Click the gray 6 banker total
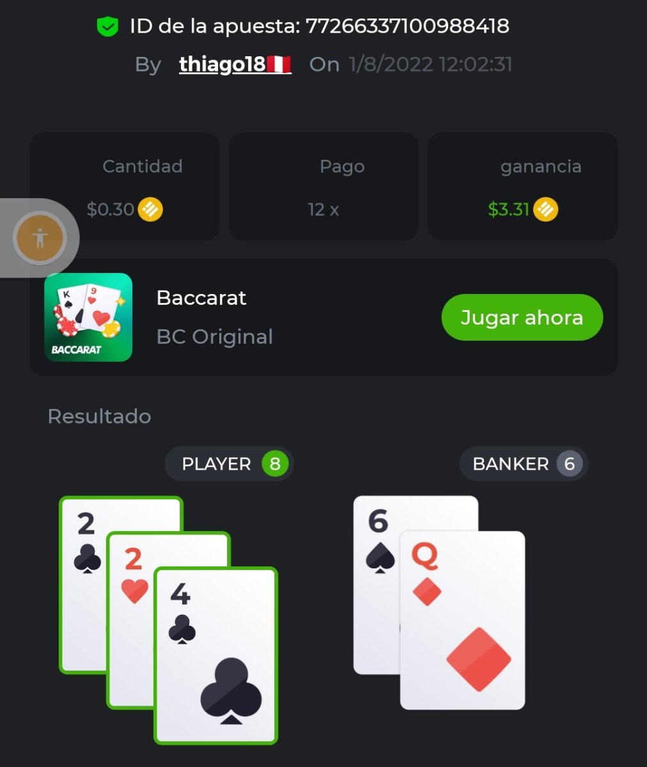This screenshot has height=767, width=647. point(569,463)
